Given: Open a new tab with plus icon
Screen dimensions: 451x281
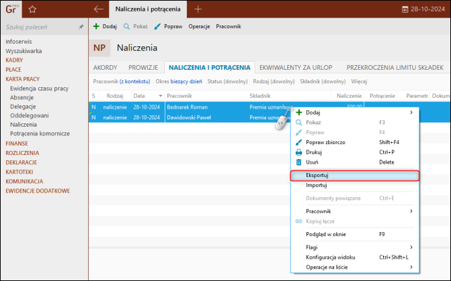Looking at the screenshot, I should tap(198, 9).
